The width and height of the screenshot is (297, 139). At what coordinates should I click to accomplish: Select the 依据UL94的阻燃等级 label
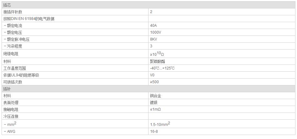(x=21, y=75)
